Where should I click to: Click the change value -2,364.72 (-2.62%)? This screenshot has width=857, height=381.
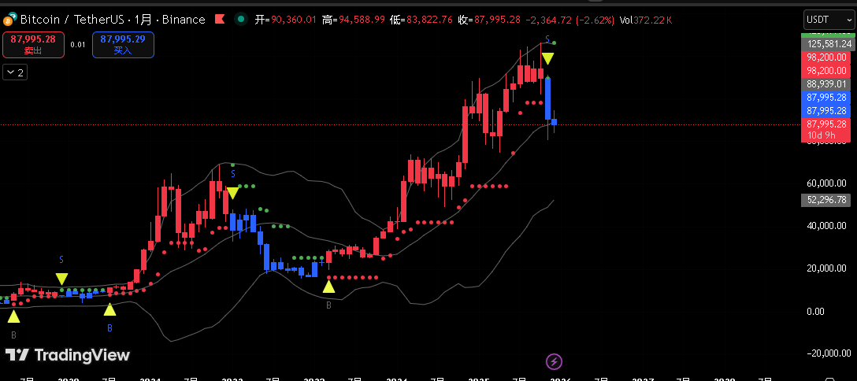(x=570, y=20)
